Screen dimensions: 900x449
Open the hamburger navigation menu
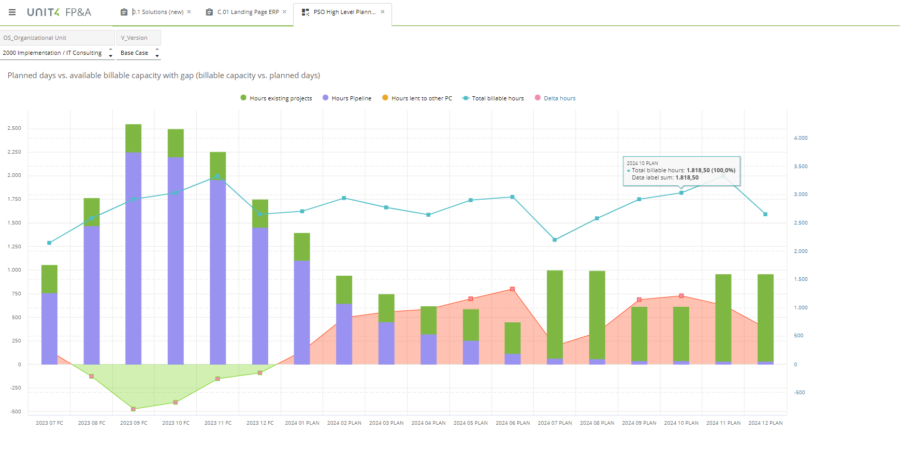(x=12, y=12)
